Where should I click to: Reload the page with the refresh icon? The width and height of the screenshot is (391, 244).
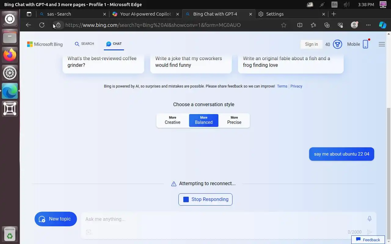(x=42, y=25)
